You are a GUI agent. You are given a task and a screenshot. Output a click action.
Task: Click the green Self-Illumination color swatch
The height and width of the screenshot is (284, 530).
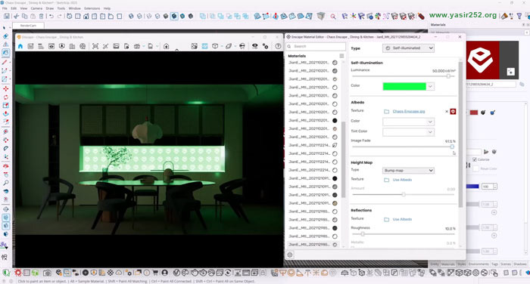(x=404, y=87)
